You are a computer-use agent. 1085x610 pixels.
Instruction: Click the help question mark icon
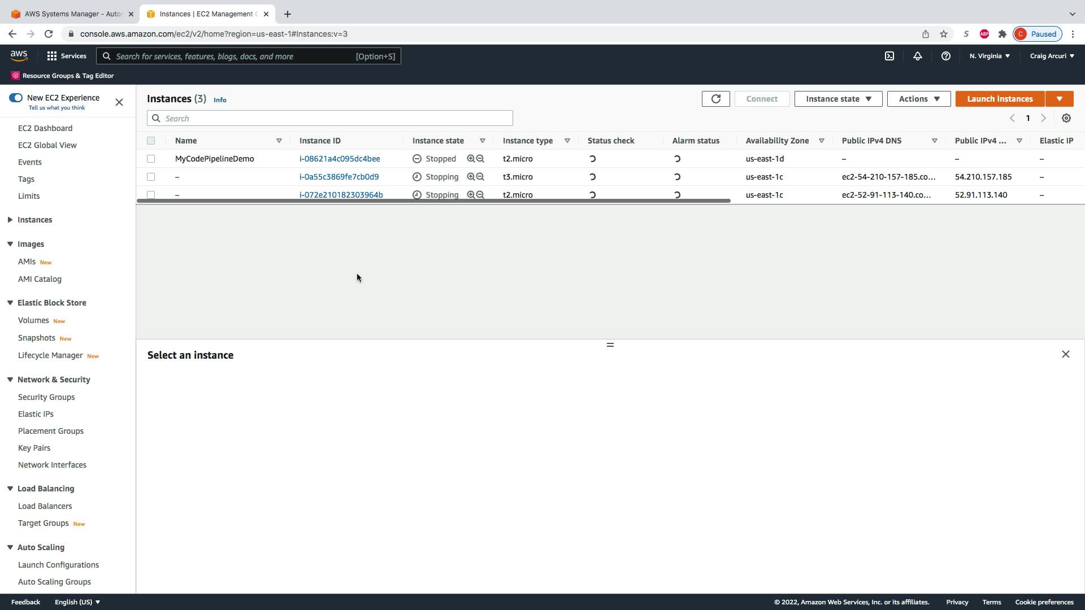click(945, 56)
